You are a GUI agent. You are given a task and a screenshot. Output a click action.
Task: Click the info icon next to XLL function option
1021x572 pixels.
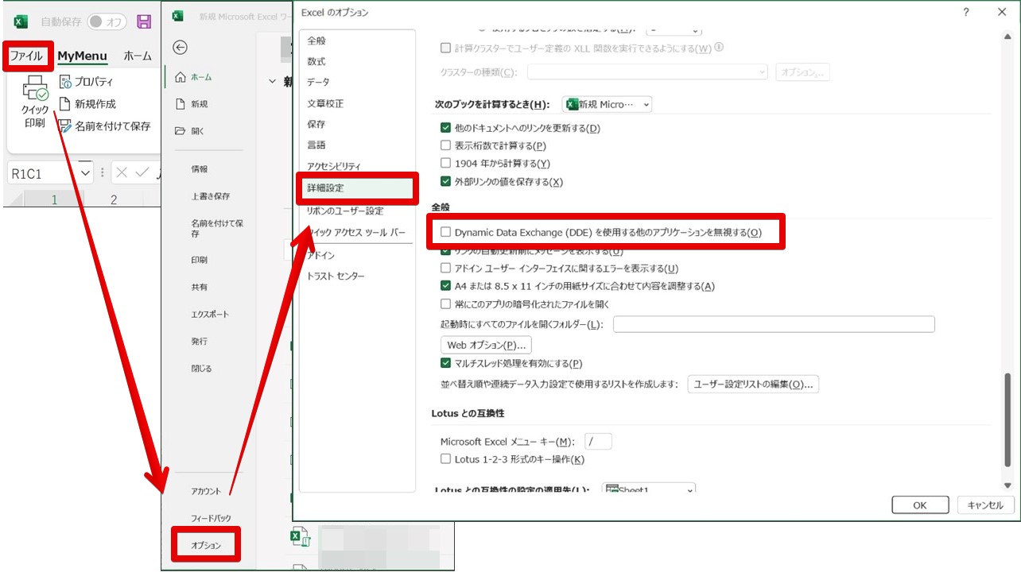[719, 48]
